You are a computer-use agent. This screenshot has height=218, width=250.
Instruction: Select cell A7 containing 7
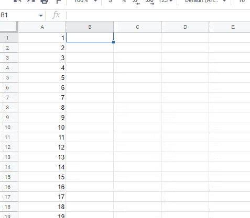click(42, 97)
